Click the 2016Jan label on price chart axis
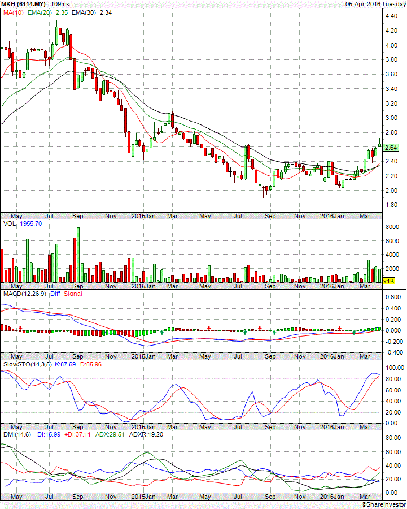Screen dimensions: 407x509 (332, 216)
